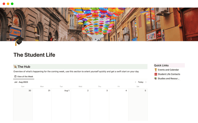The image size is (198, 123).
Task: Click the Student Life Contacts icon
Action: coord(156,74)
